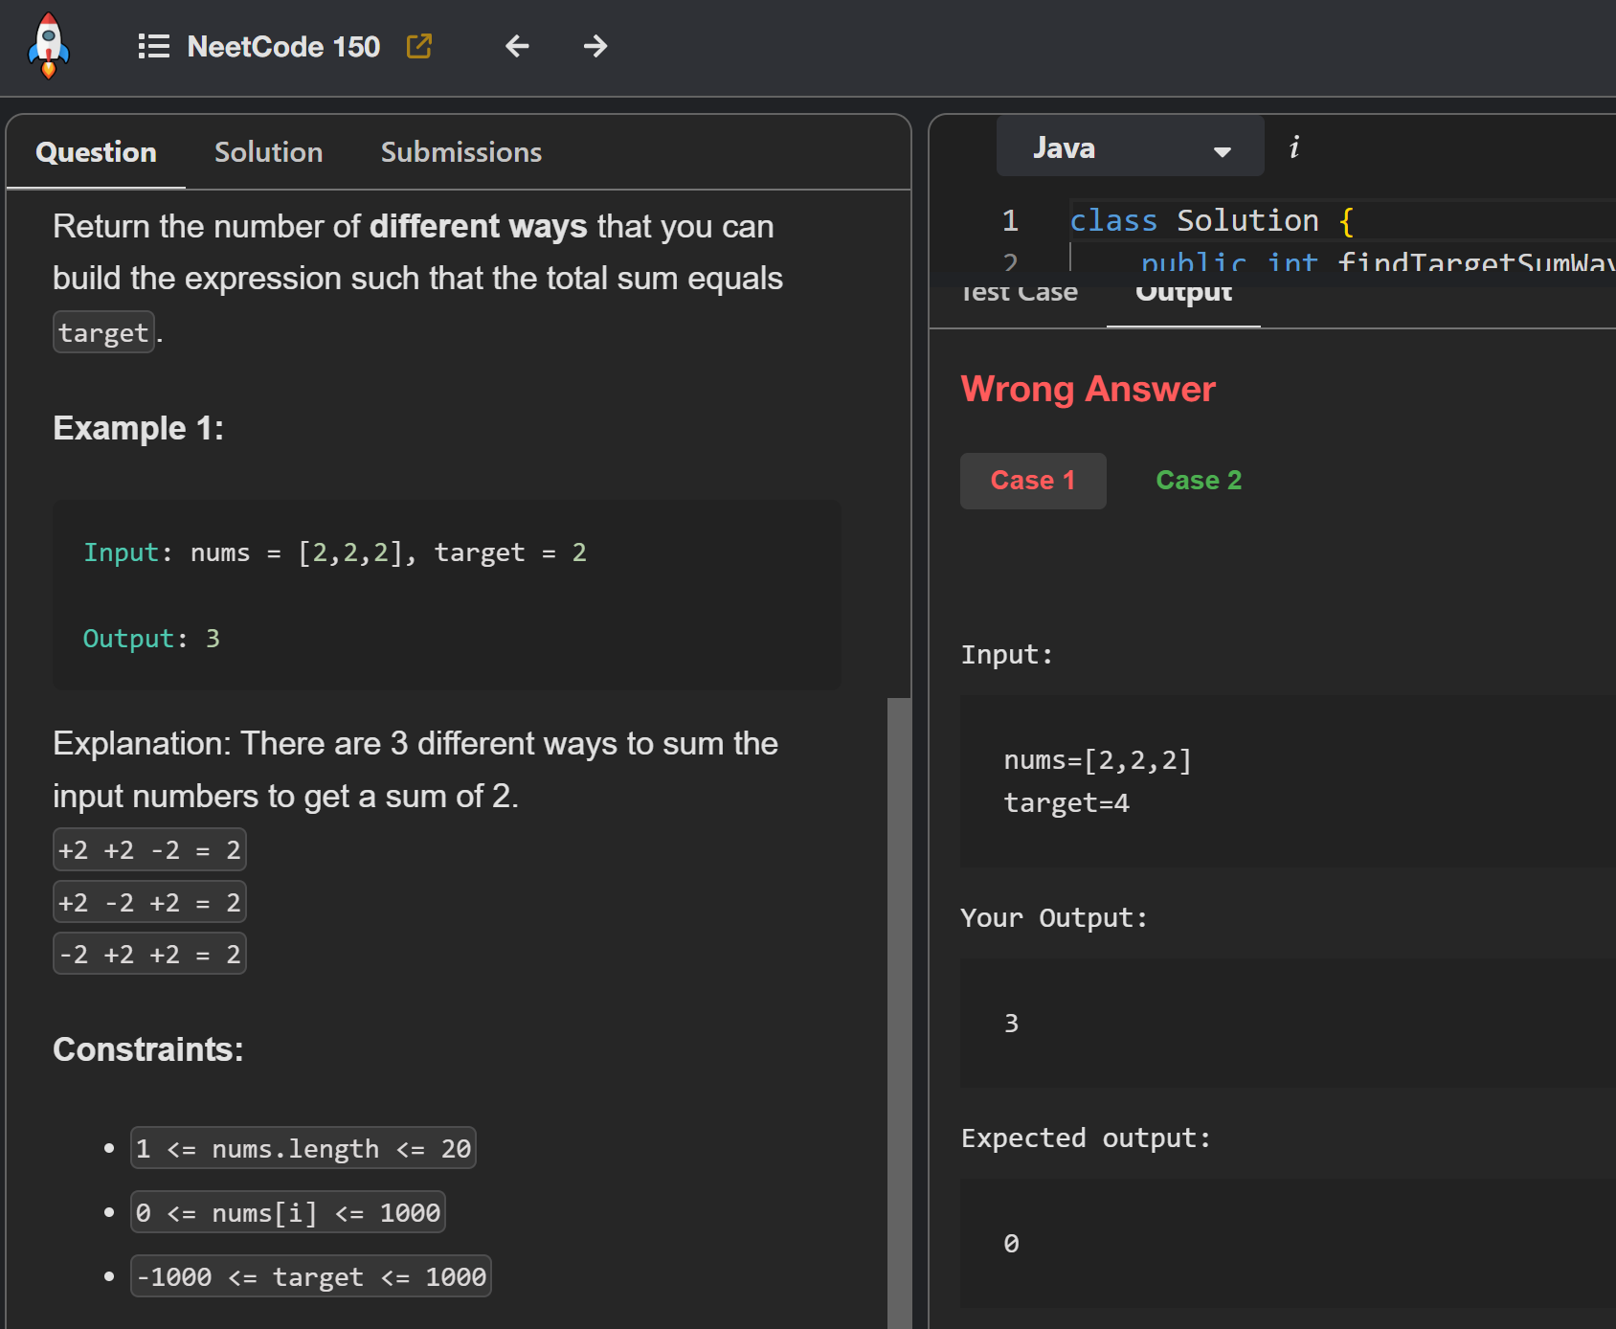Click the editor info icon

(x=1294, y=147)
